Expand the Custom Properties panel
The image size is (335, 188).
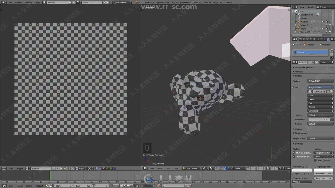[304, 67]
